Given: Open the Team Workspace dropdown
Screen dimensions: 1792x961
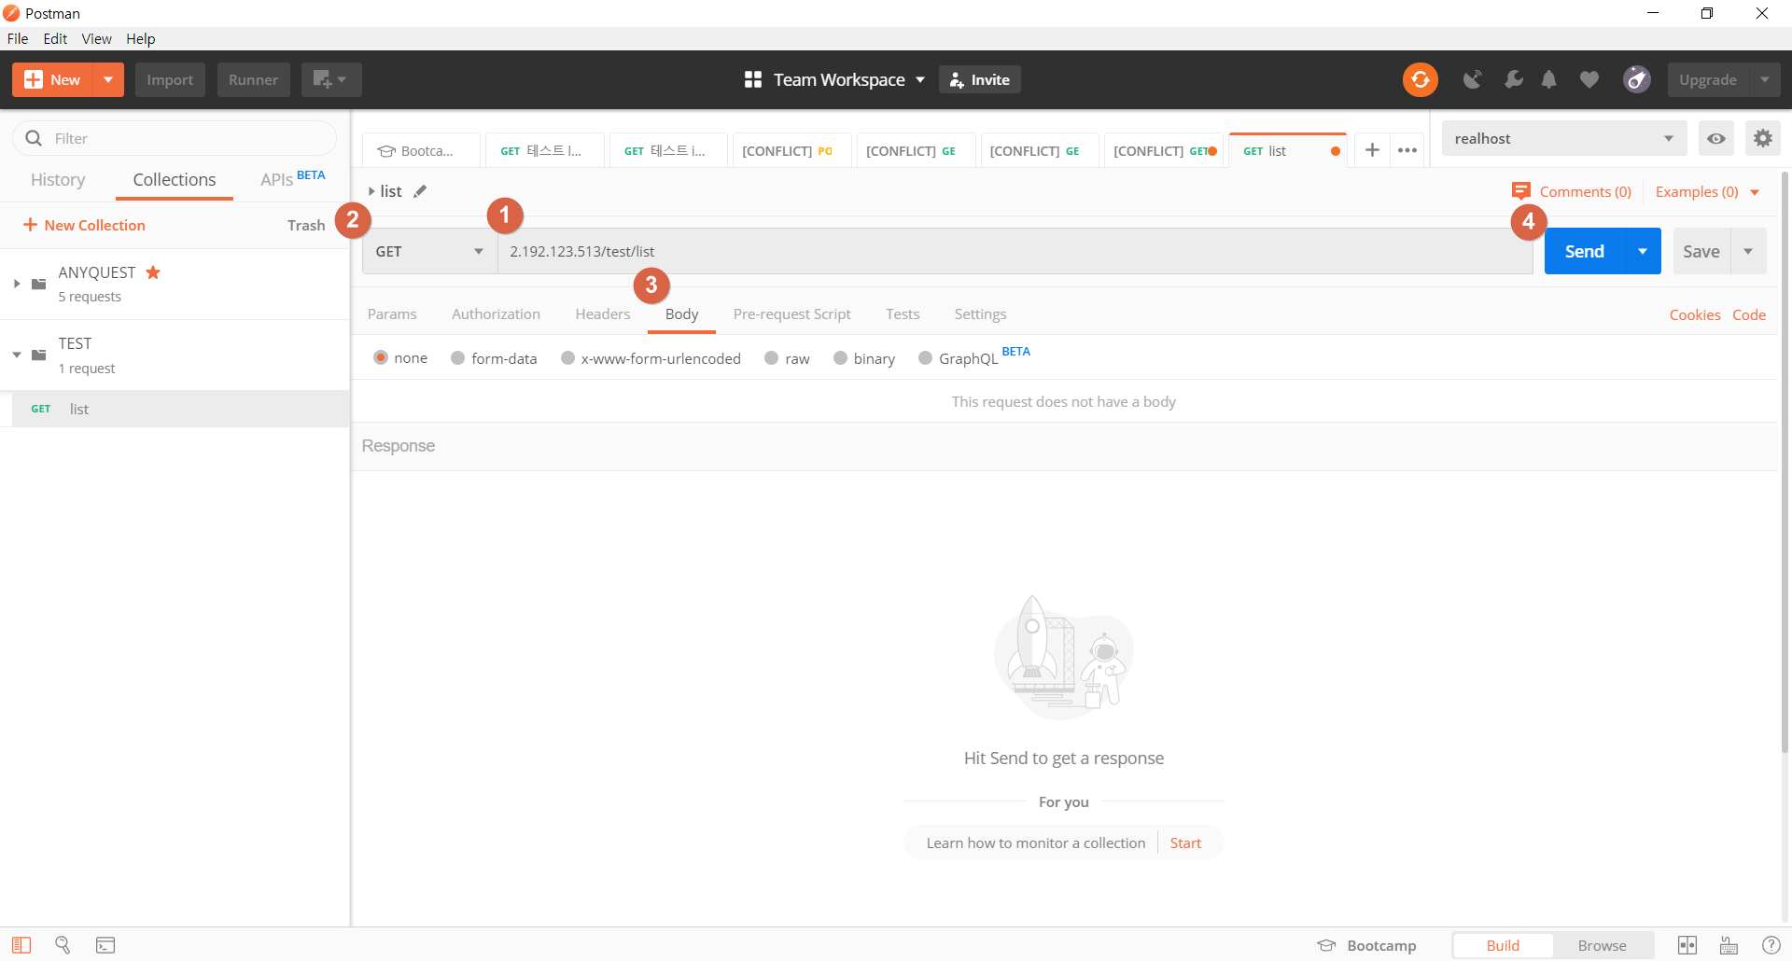Looking at the screenshot, I should [x=834, y=79].
